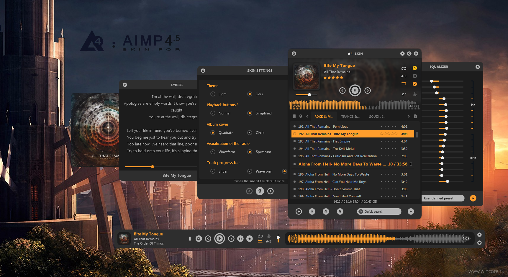Choose Waveform track progress bar option
This screenshot has width=508, height=277.
[250, 171]
